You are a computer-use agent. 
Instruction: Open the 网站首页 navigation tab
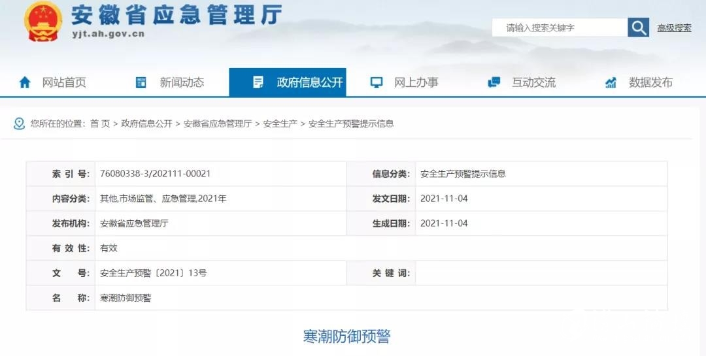[x=64, y=82]
